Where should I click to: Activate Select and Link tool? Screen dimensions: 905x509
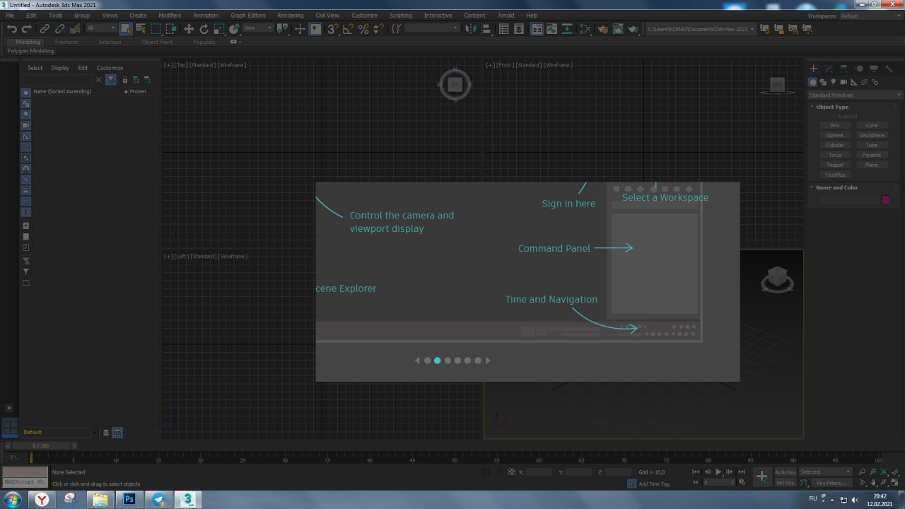pyautogui.click(x=45, y=29)
